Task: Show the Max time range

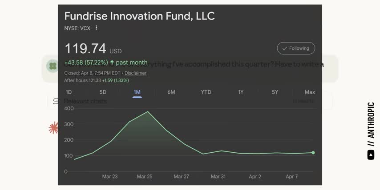Action: pos(310,92)
